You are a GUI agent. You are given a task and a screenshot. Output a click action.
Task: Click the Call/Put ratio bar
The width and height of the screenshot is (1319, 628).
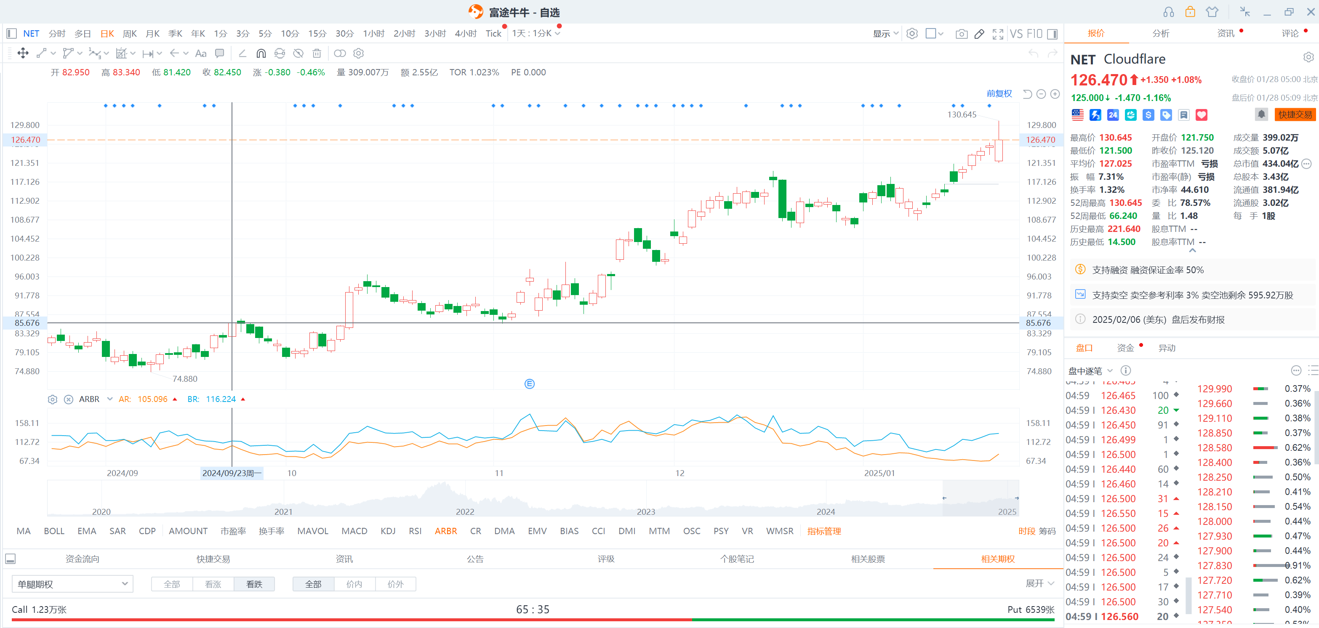click(x=533, y=620)
